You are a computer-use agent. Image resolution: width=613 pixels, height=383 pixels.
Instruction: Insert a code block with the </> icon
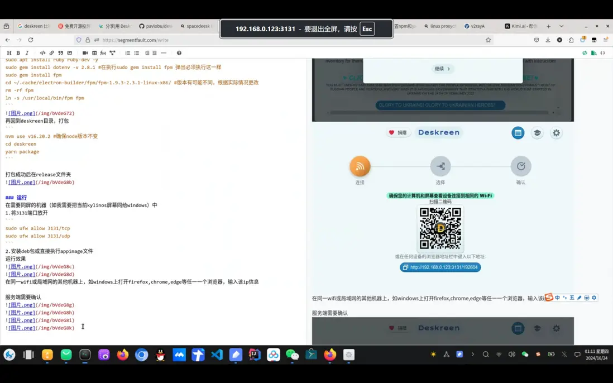43,52
